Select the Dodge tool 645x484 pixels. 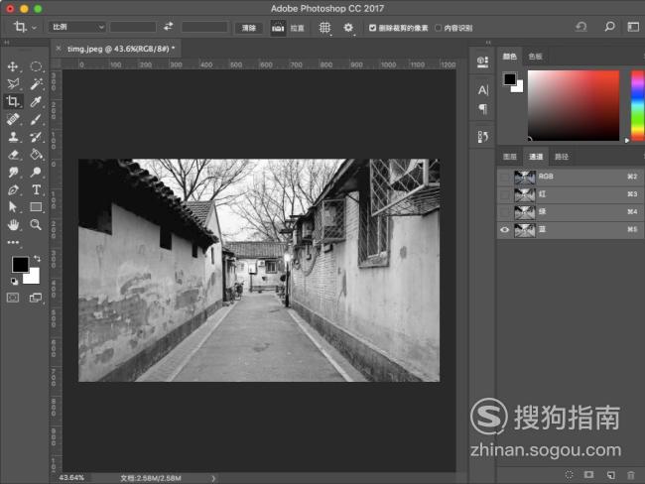coord(36,172)
